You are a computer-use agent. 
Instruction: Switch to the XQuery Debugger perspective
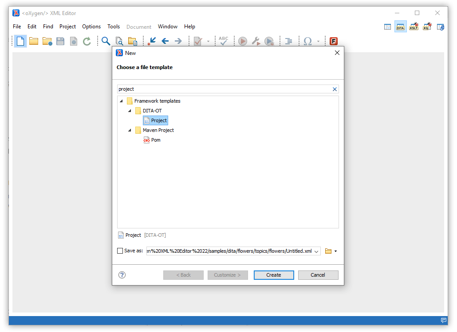[427, 27]
